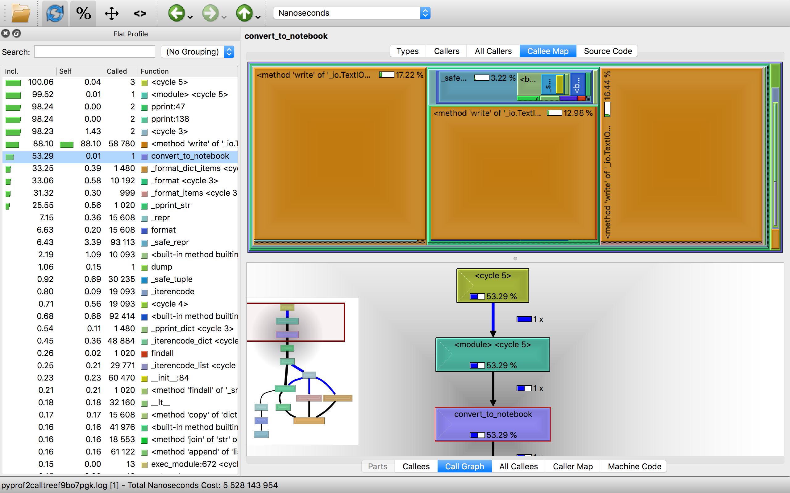Open the back arrow history dropdown
This screenshot has width=790, height=493.
[x=191, y=17]
